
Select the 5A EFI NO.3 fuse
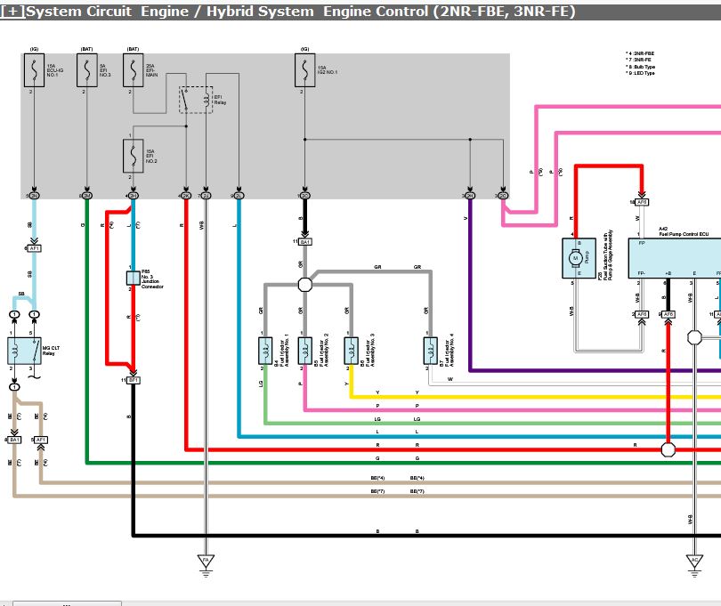(86, 70)
